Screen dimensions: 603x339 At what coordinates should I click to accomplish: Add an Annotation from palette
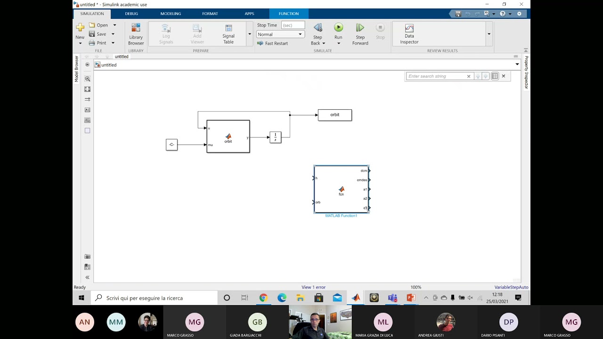pyautogui.click(x=87, y=110)
